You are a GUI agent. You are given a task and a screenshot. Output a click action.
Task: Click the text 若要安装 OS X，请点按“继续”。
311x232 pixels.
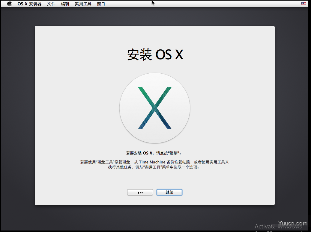click(x=154, y=153)
